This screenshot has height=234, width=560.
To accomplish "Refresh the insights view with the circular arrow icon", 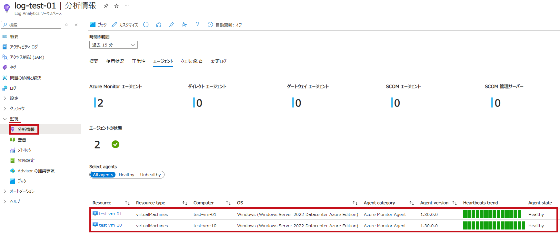I will click(x=146, y=25).
